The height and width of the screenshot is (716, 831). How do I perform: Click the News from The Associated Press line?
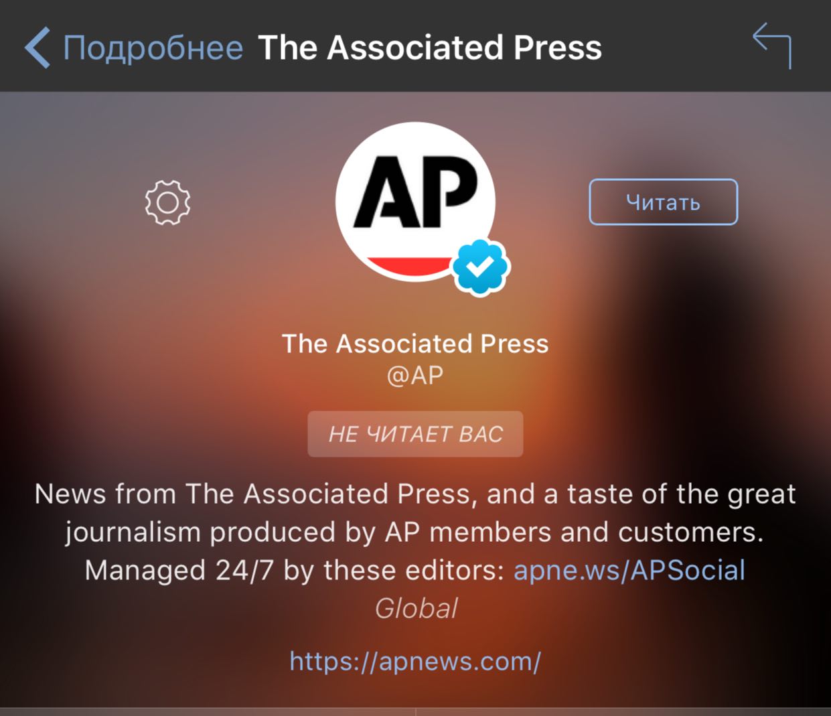tap(415, 494)
